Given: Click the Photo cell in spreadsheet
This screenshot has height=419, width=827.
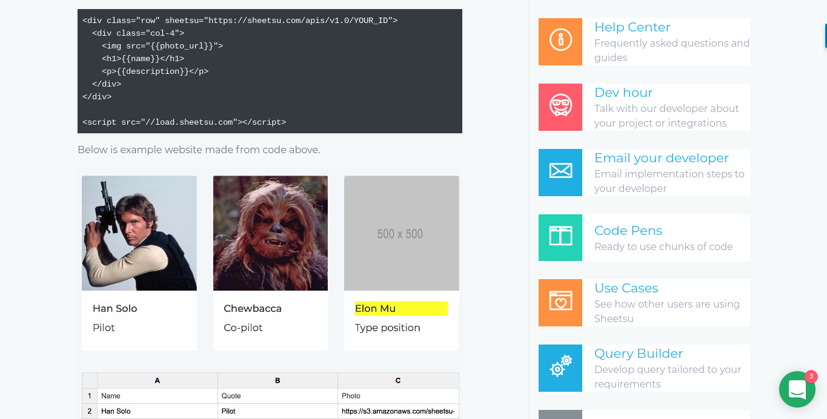Looking at the screenshot, I should pos(398,396).
